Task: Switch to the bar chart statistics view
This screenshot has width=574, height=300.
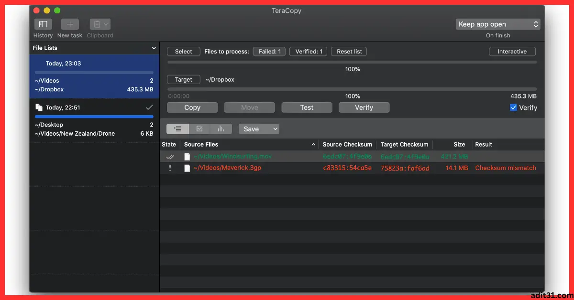Action: click(221, 129)
